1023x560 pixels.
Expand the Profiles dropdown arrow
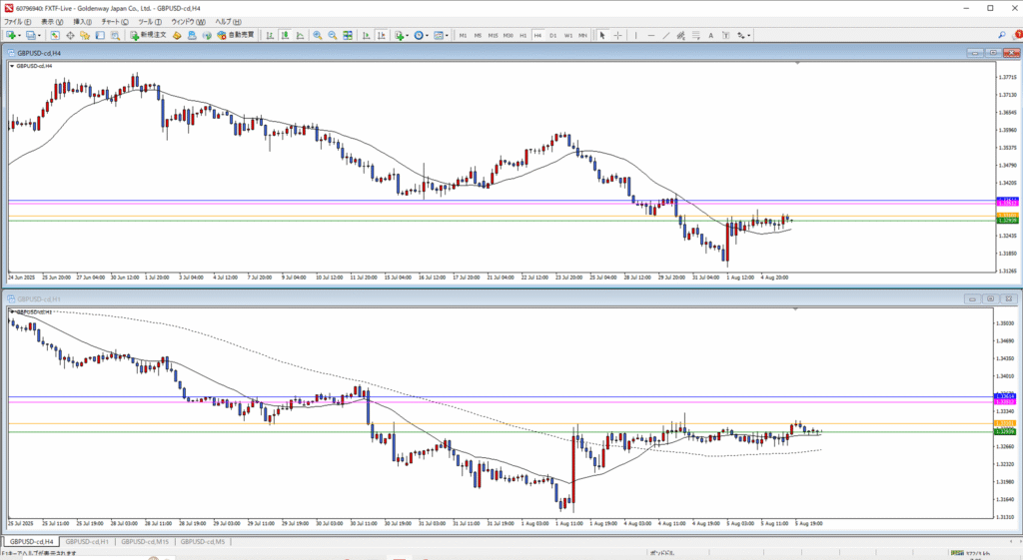click(x=39, y=35)
